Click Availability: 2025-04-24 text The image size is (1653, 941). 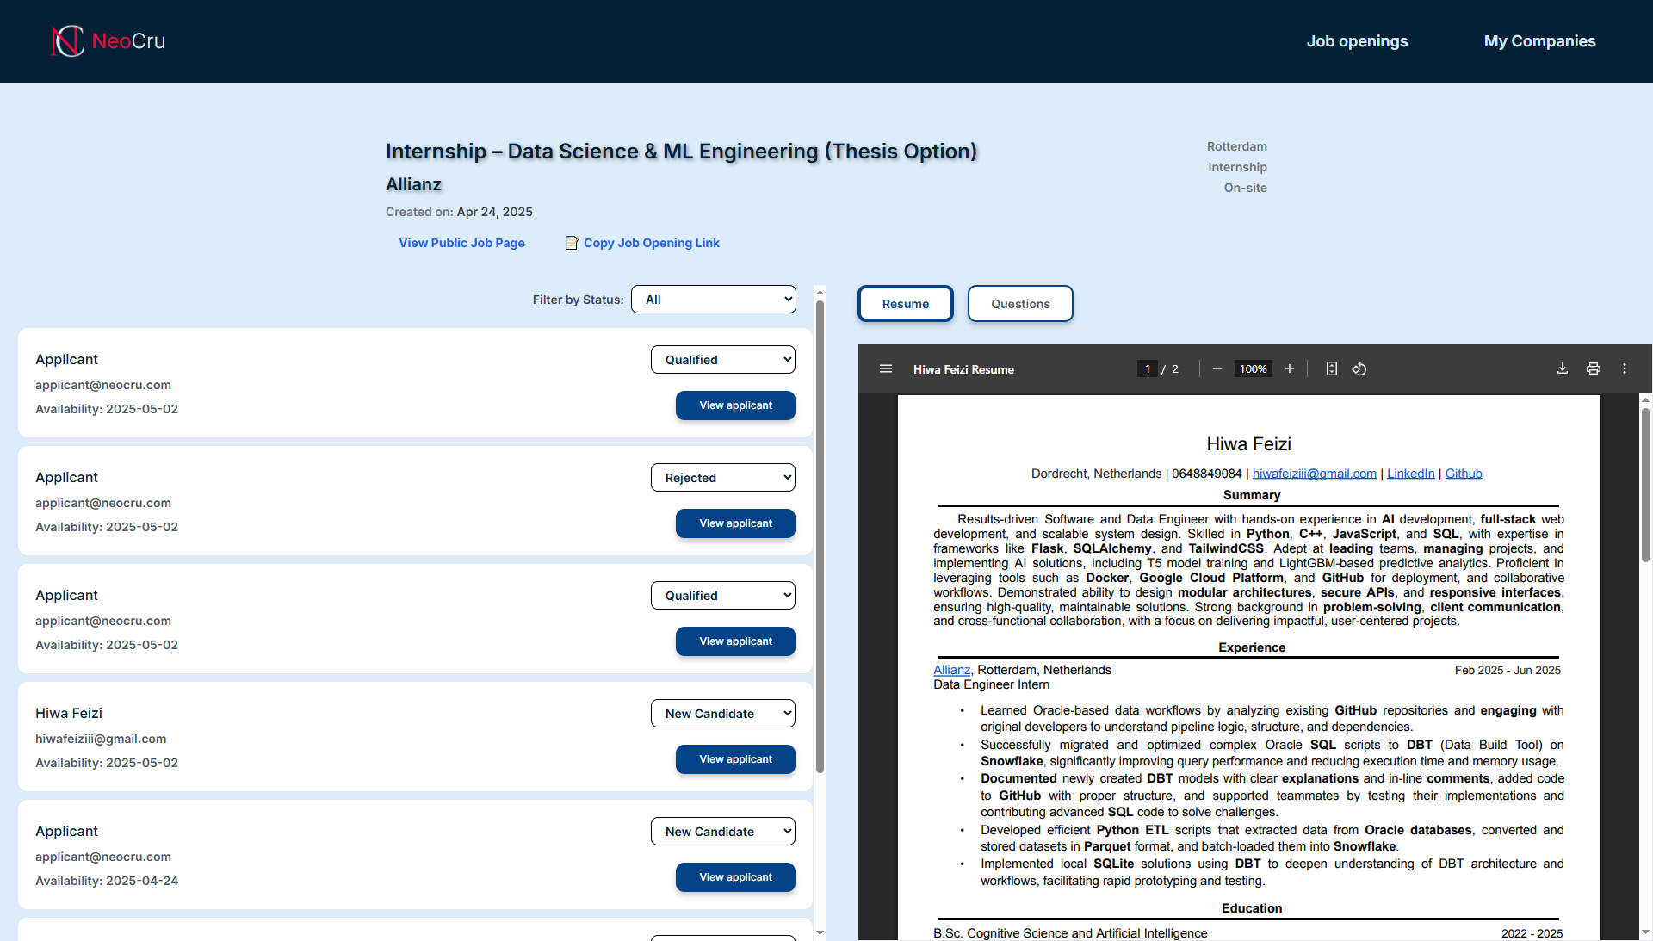107,881
